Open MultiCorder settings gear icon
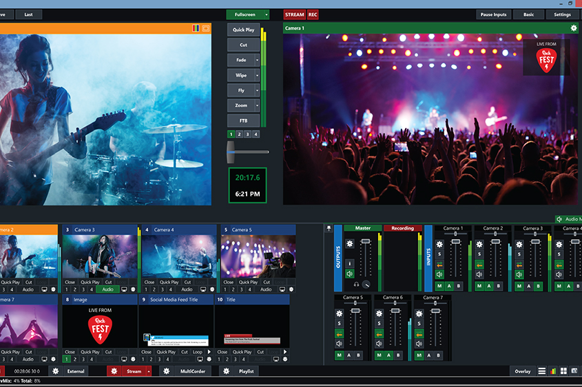 click(x=165, y=371)
